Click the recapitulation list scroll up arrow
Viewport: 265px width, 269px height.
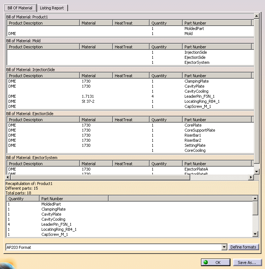(x=255, y=198)
